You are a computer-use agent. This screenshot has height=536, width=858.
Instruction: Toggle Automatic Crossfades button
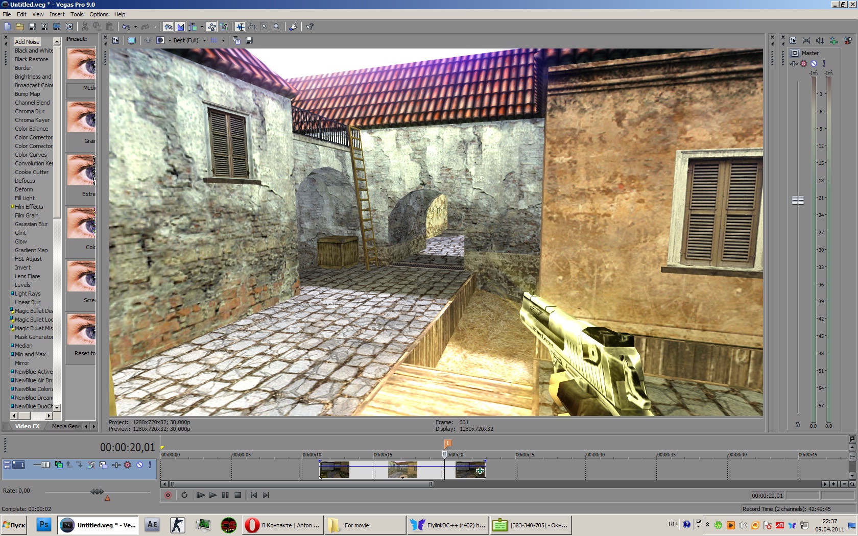[180, 27]
